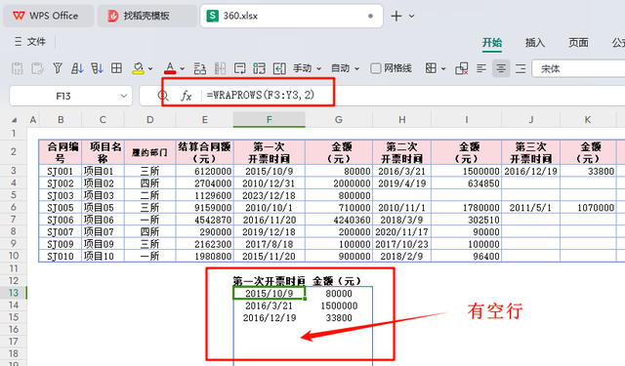625x366 pixels.
Task: Expand the 自动 dropdown
Action: tap(345, 68)
